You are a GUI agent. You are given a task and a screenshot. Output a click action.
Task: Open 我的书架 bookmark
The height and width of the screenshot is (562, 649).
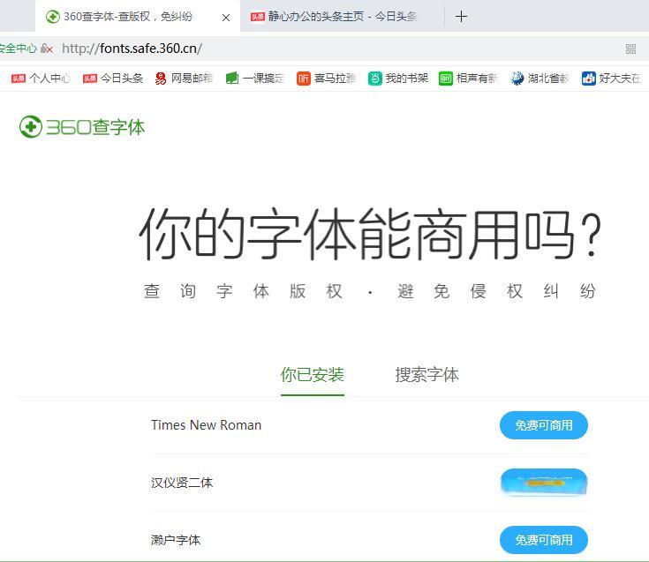(398, 79)
